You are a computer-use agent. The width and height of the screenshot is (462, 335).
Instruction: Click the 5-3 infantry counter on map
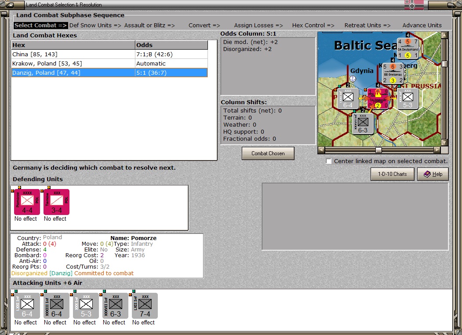[408, 99]
